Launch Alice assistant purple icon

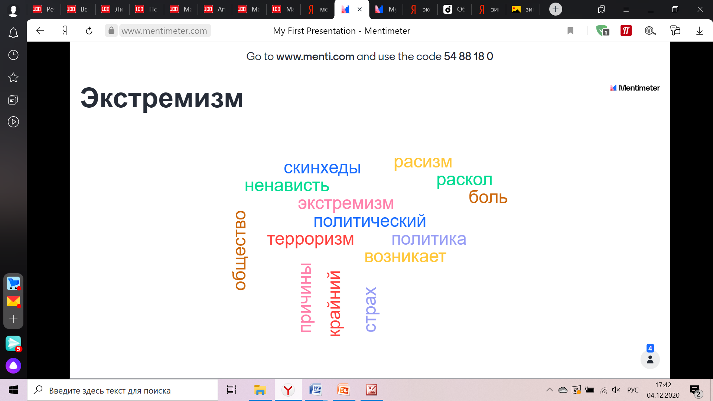point(13,366)
